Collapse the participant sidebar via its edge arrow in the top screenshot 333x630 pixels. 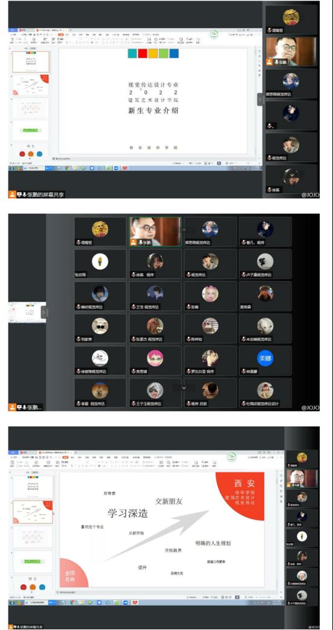click(260, 99)
